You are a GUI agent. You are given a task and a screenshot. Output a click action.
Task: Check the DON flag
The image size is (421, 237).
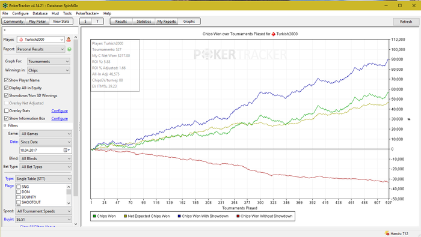point(19,192)
